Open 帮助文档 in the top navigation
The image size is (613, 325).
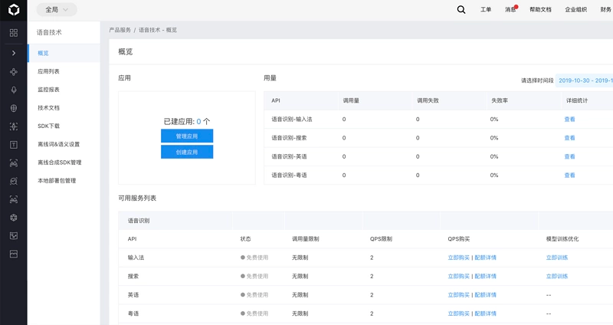540,10
